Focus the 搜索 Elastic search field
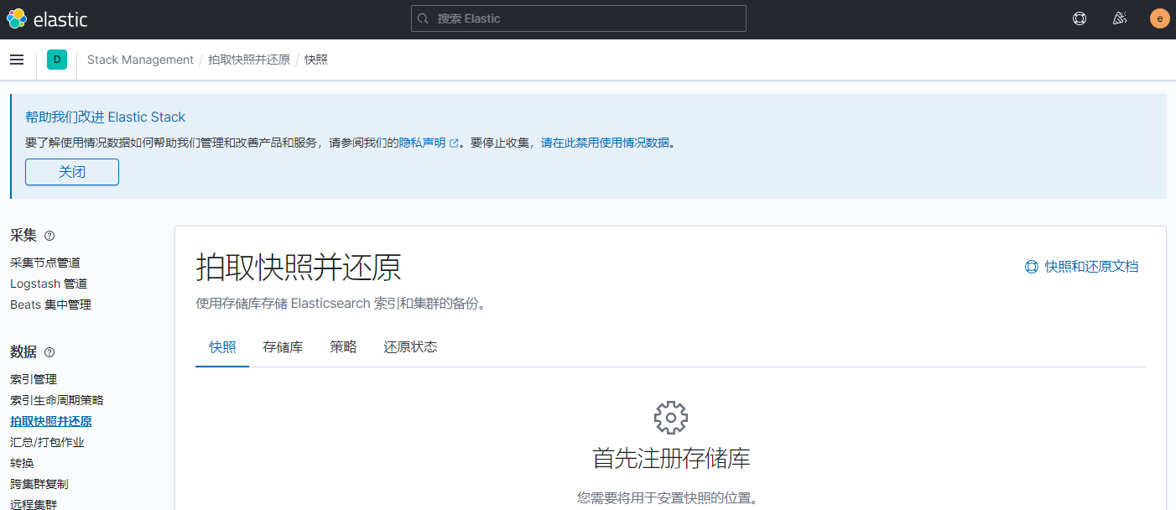Image resolution: width=1176 pixels, height=510 pixels. tap(579, 18)
